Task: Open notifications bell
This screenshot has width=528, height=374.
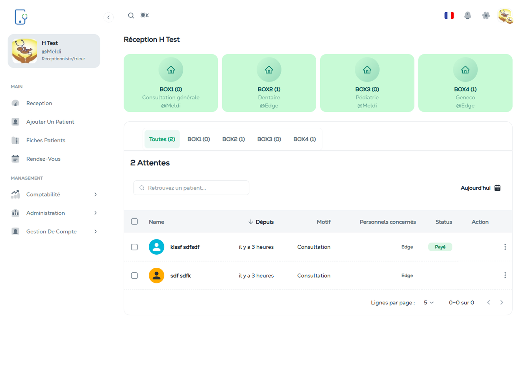Action: pyautogui.click(x=467, y=15)
